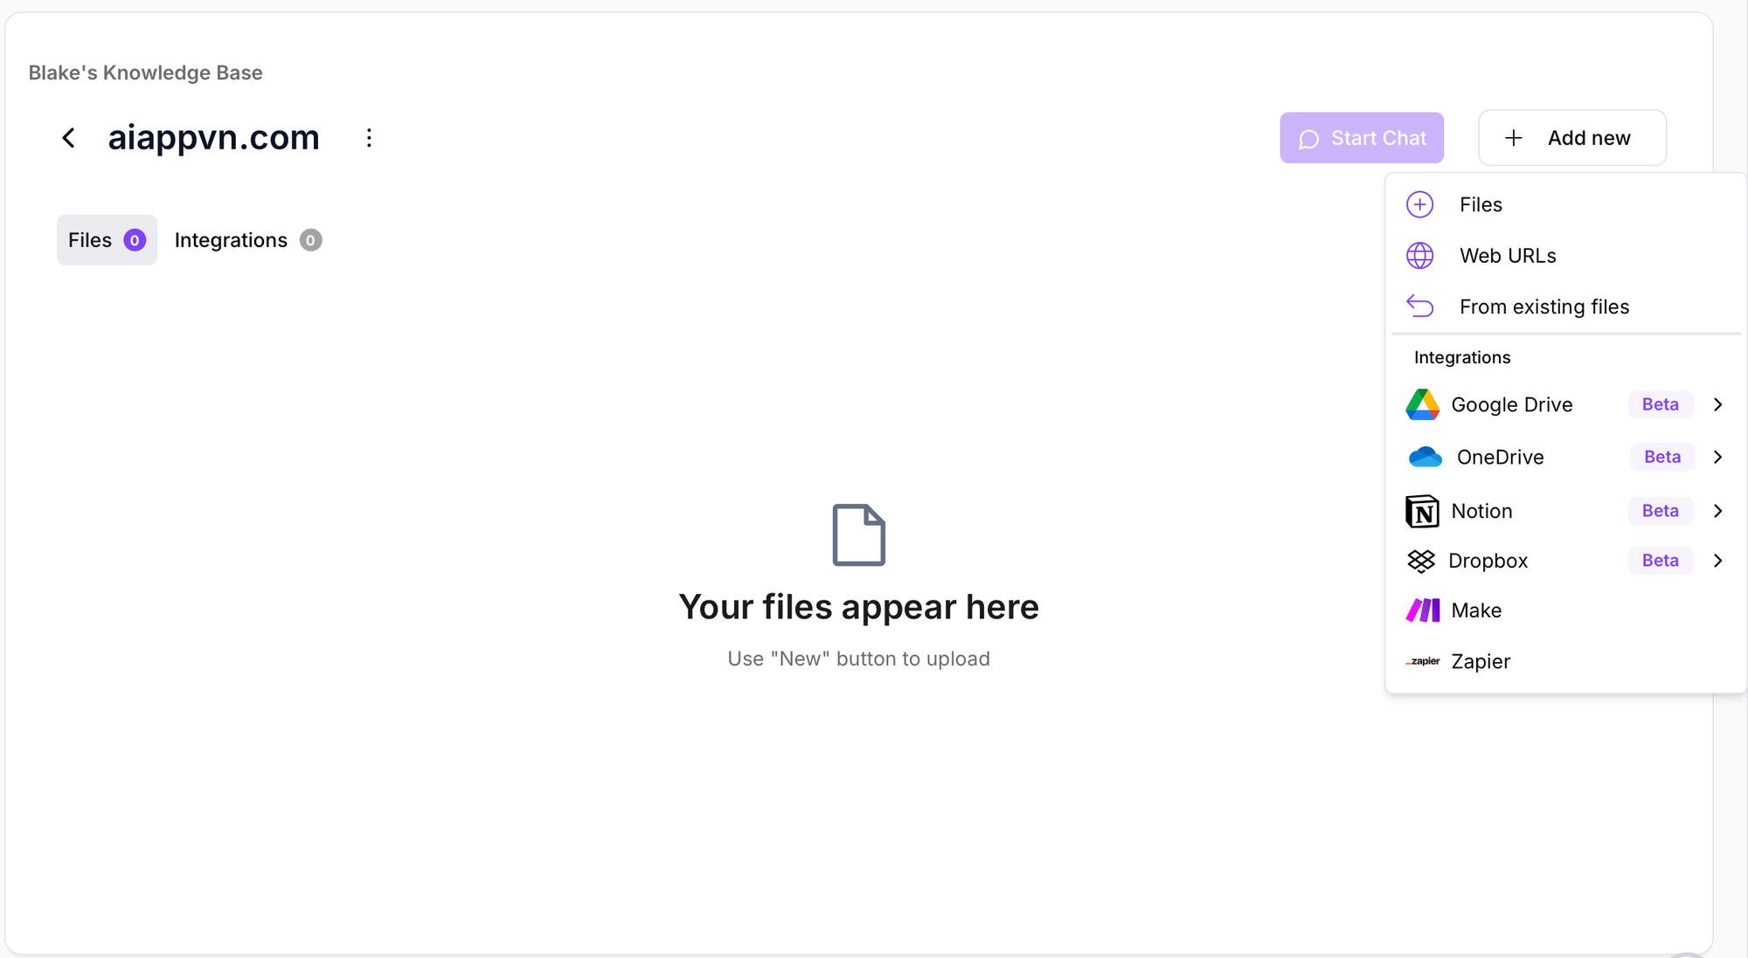
Task: Click the Zapier logo icon
Action: (x=1423, y=661)
